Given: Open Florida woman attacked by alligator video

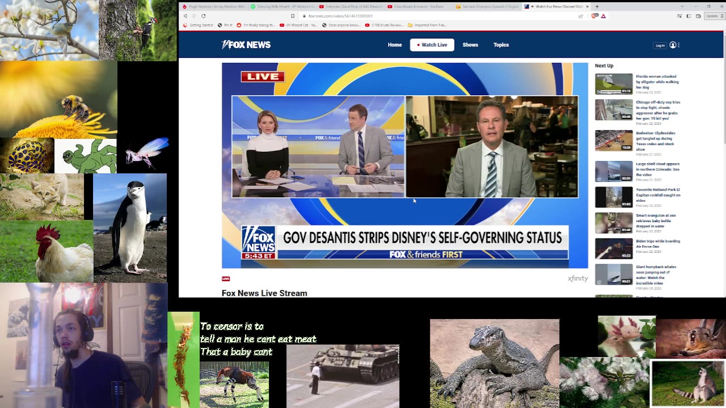Looking at the screenshot, I should [657, 82].
